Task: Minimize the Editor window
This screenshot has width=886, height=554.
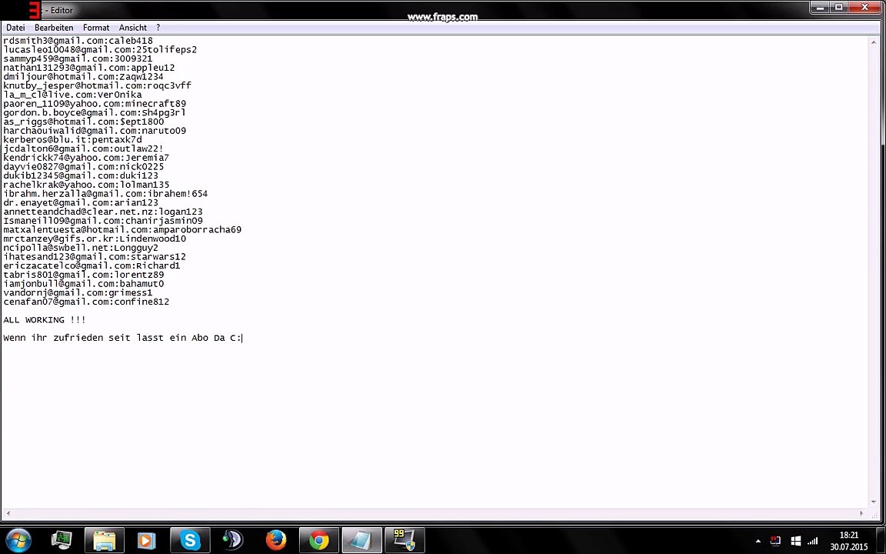Action: coord(819,8)
